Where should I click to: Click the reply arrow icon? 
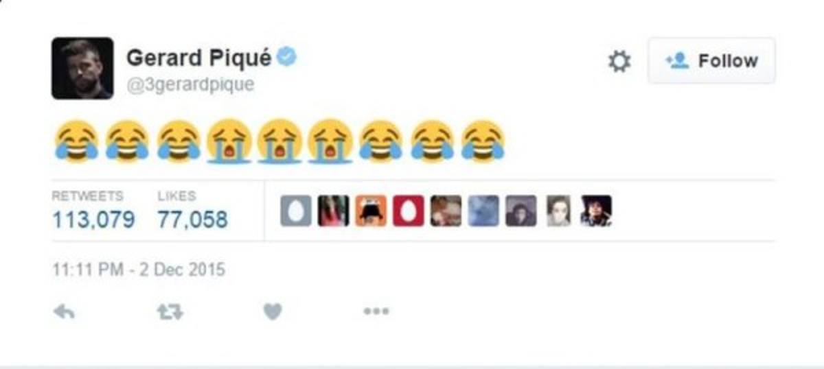point(64,311)
